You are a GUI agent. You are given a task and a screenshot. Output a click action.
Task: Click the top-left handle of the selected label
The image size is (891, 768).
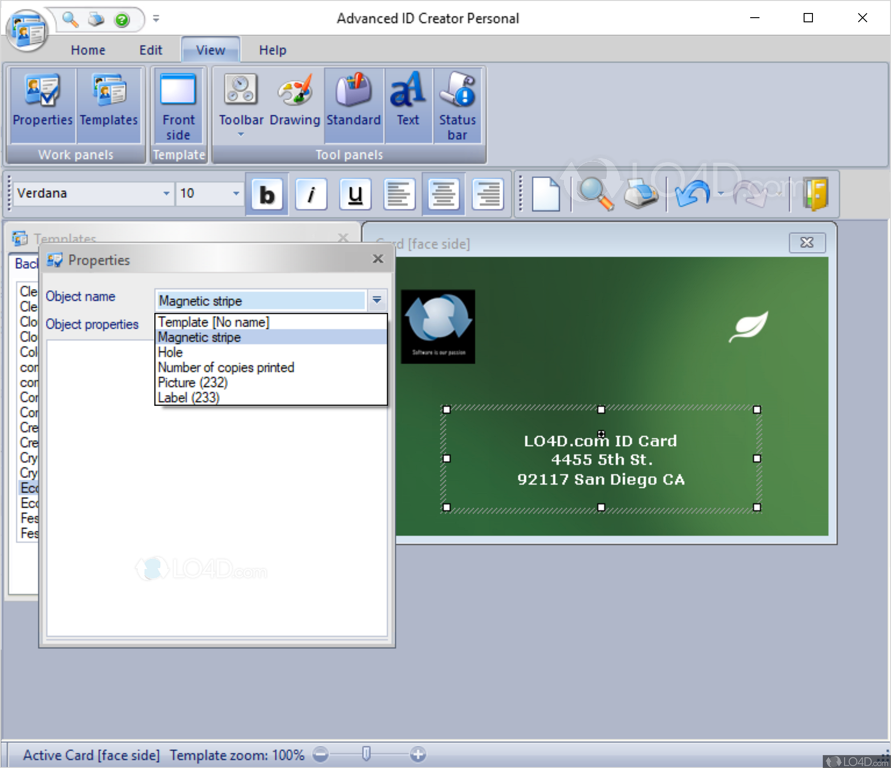point(447,410)
